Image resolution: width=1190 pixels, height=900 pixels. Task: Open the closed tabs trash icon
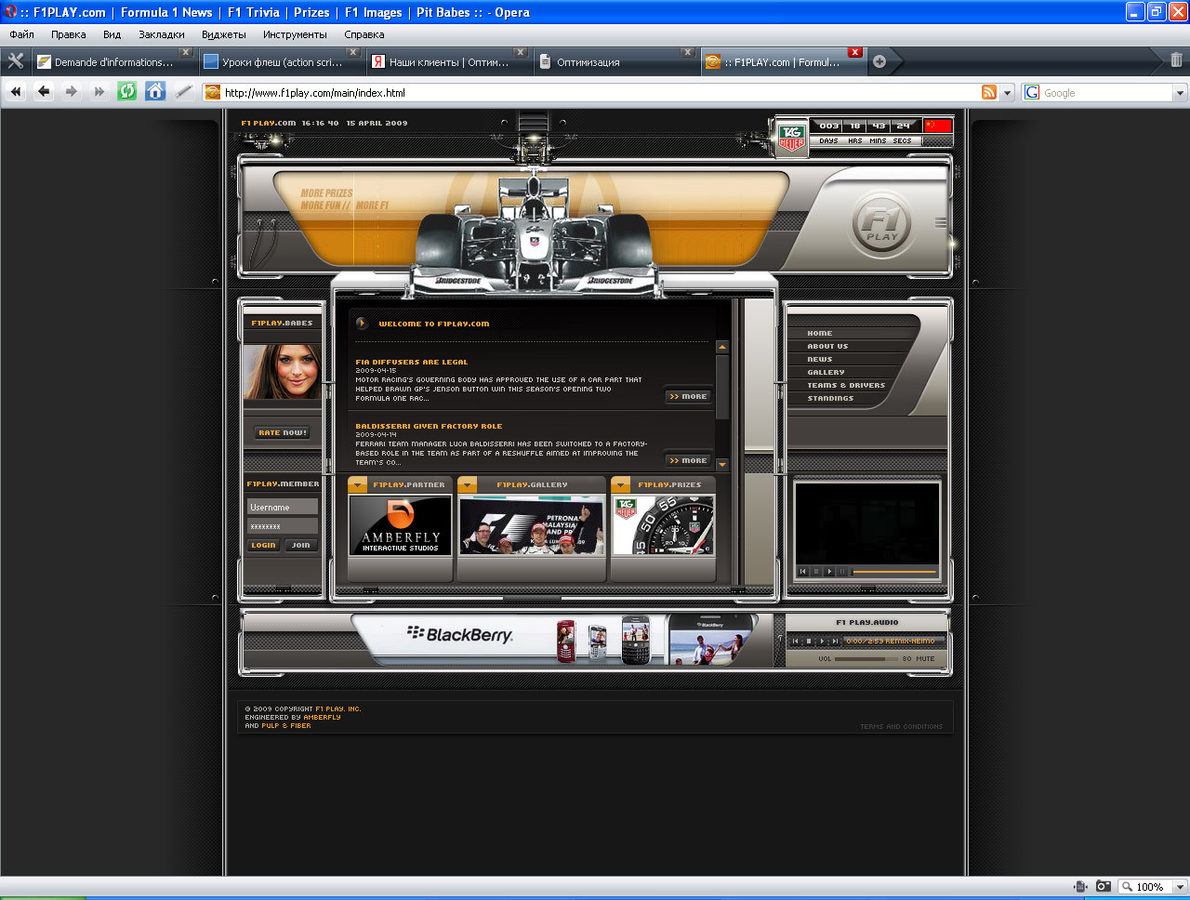coord(1176,60)
